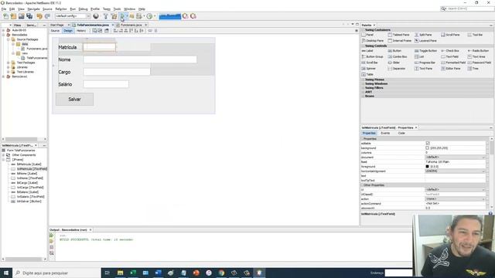Switch to the History view tab
Screen dimensions: 495x278
pos(81,31)
